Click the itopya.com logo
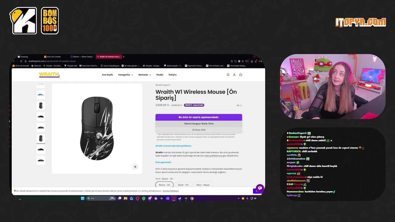This screenshot has width=395, height=222. [361, 22]
